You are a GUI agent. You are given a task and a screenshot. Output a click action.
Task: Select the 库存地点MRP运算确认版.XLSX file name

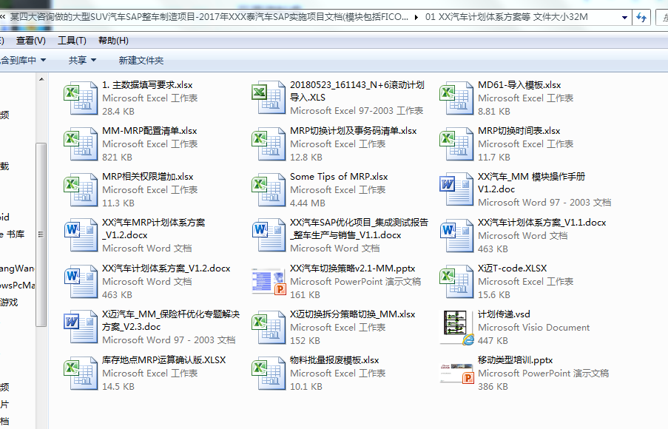(x=163, y=360)
